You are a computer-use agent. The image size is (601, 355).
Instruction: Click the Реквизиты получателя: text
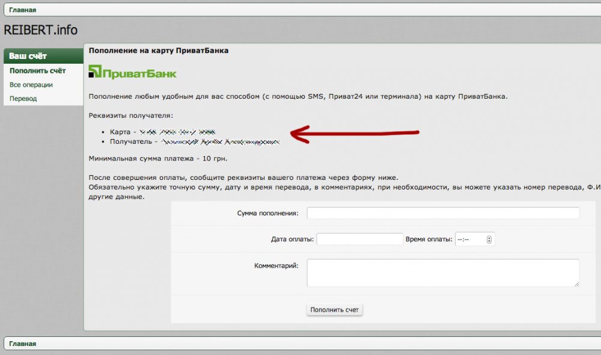click(130, 116)
